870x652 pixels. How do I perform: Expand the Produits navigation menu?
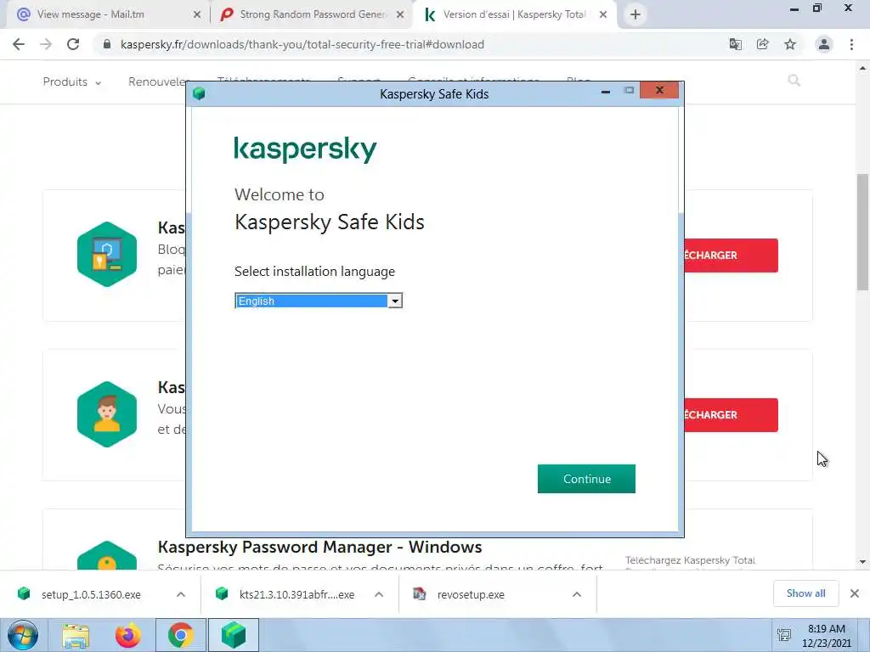pyautogui.click(x=71, y=82)
